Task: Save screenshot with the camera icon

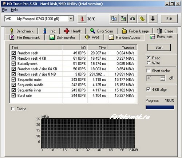Action: coord(132,19)
